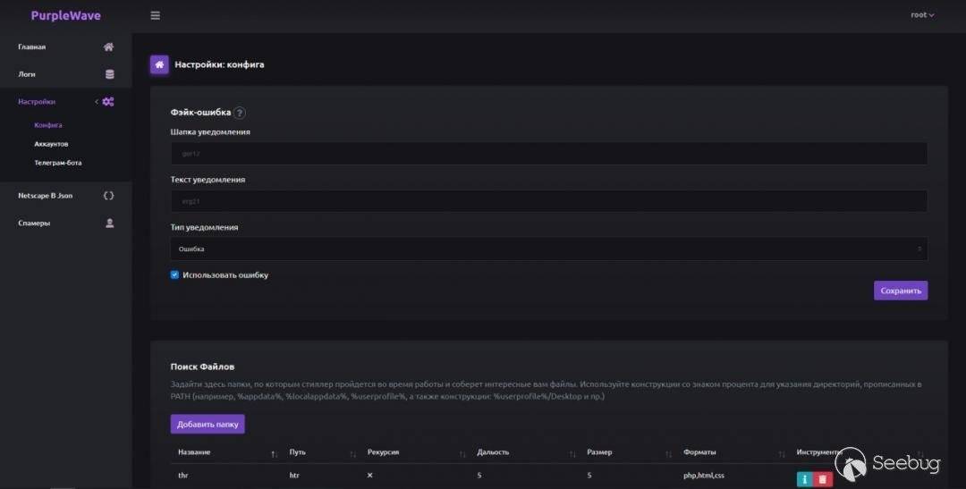
Task: Open the Аккаунтов settings submenu item
Action: click(51, 144)
